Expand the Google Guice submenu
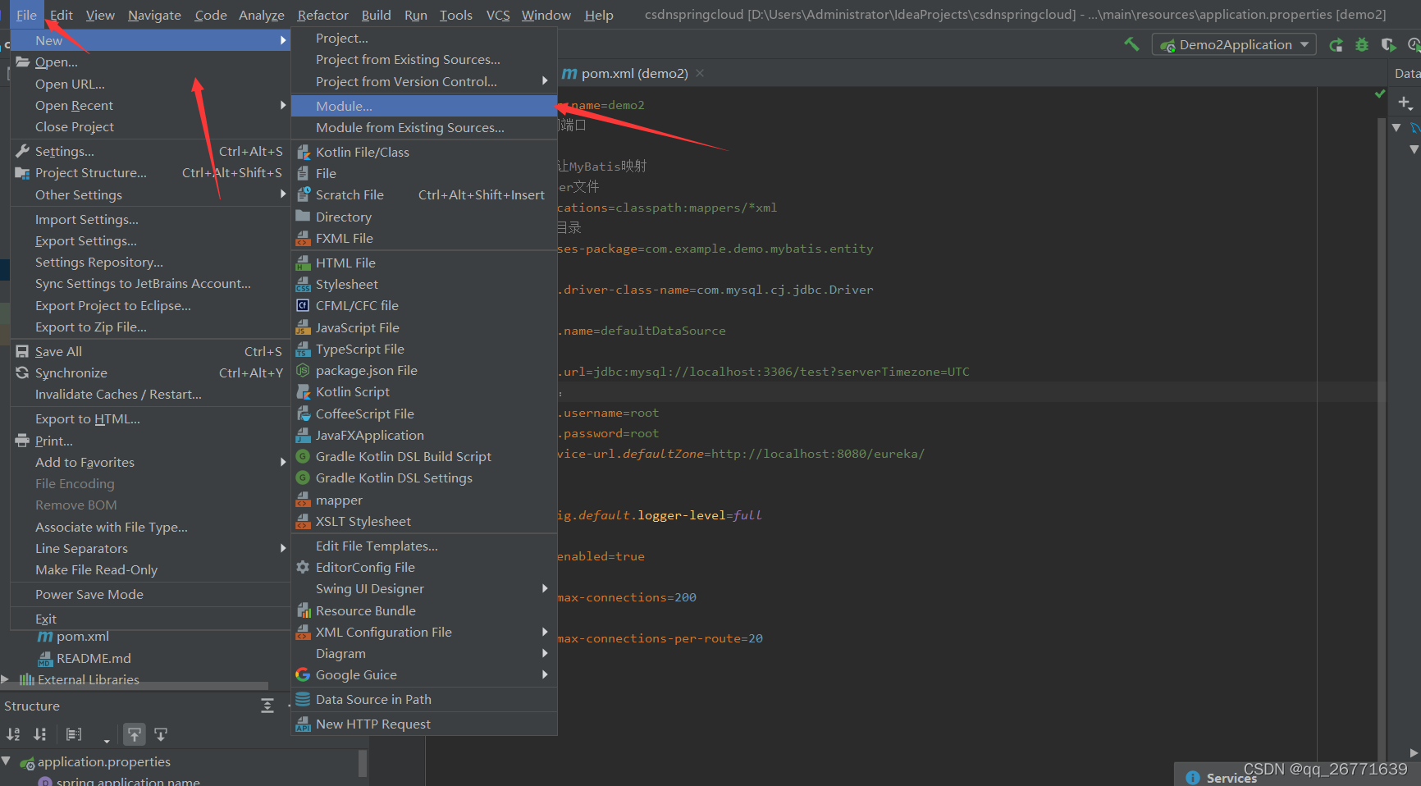Image resolution: width=1421 pixels, height=786 pixels. (424, 674)
